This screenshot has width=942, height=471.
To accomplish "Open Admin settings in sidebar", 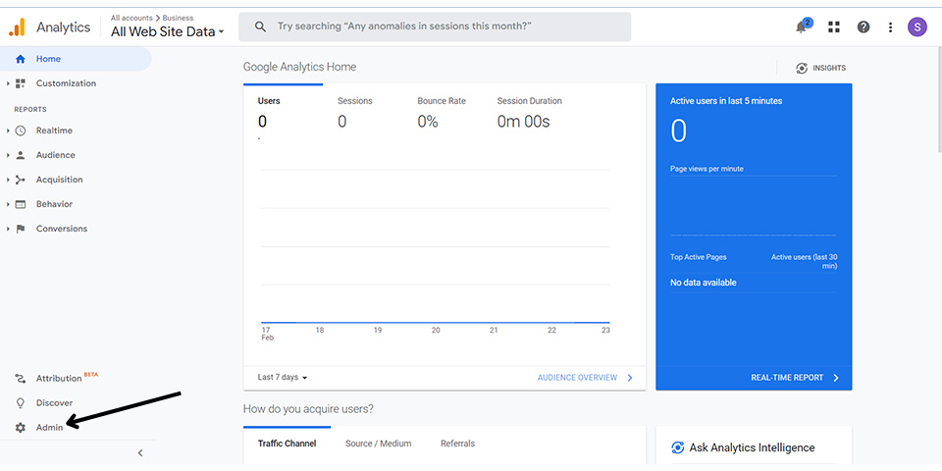I will (x=49, y=428).
